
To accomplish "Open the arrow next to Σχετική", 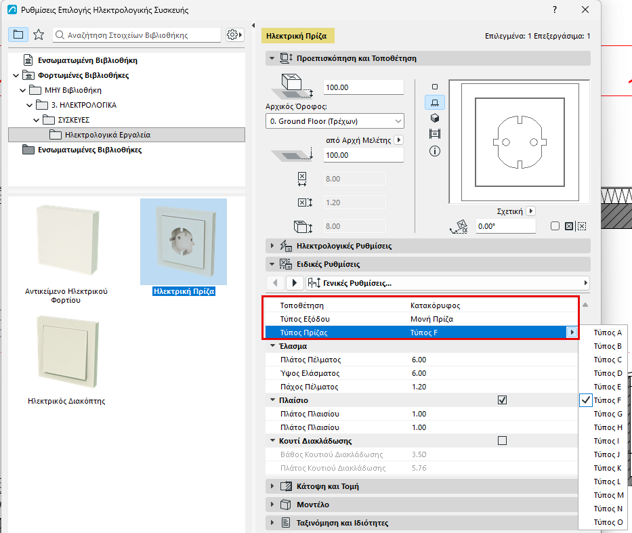I will click(x=531, y=211).
